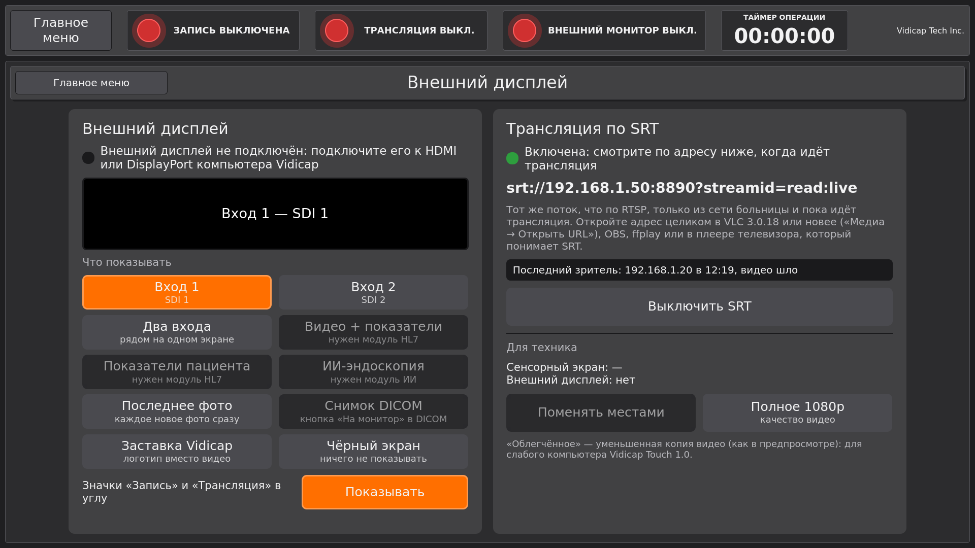The height and width of the screenshot is (548, 975).
Task: Toggle Полное 1080p video quality
Action: (x=797, y=413)
